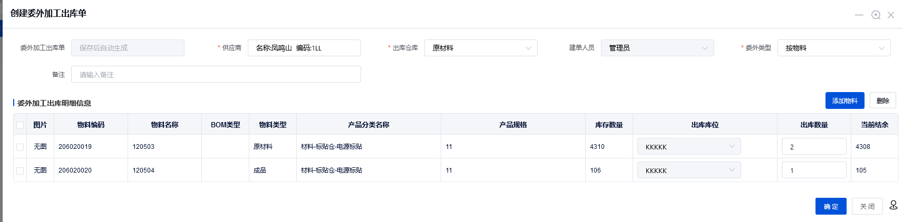Viewport: 903px width, 222px height.
Task: Open KKKKK location dropdown in second row
Action: [688, 170]
